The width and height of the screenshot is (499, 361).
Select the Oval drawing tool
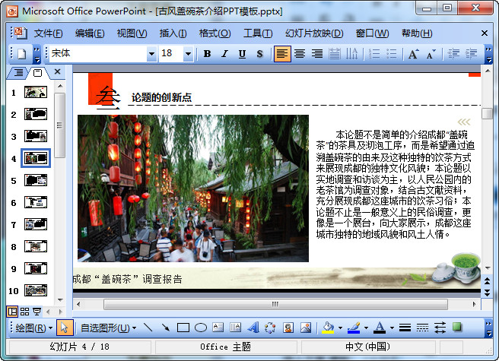pos(201,328)
